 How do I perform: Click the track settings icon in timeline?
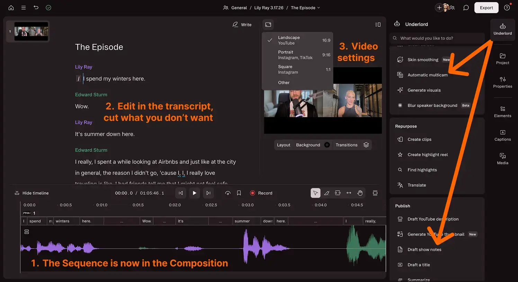pyautogui.click(x=27, y=232)
